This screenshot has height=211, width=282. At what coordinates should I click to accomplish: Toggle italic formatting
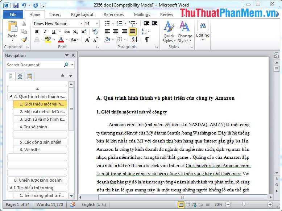[45, 32]
